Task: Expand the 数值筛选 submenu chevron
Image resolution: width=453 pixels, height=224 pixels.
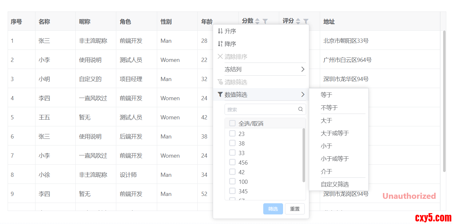Action: click(303, 95)
